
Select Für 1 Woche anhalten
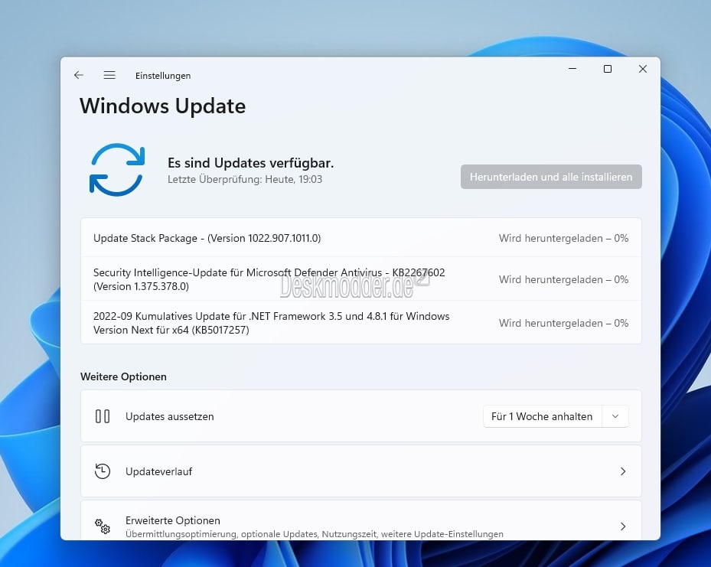[x=542, y=416]
